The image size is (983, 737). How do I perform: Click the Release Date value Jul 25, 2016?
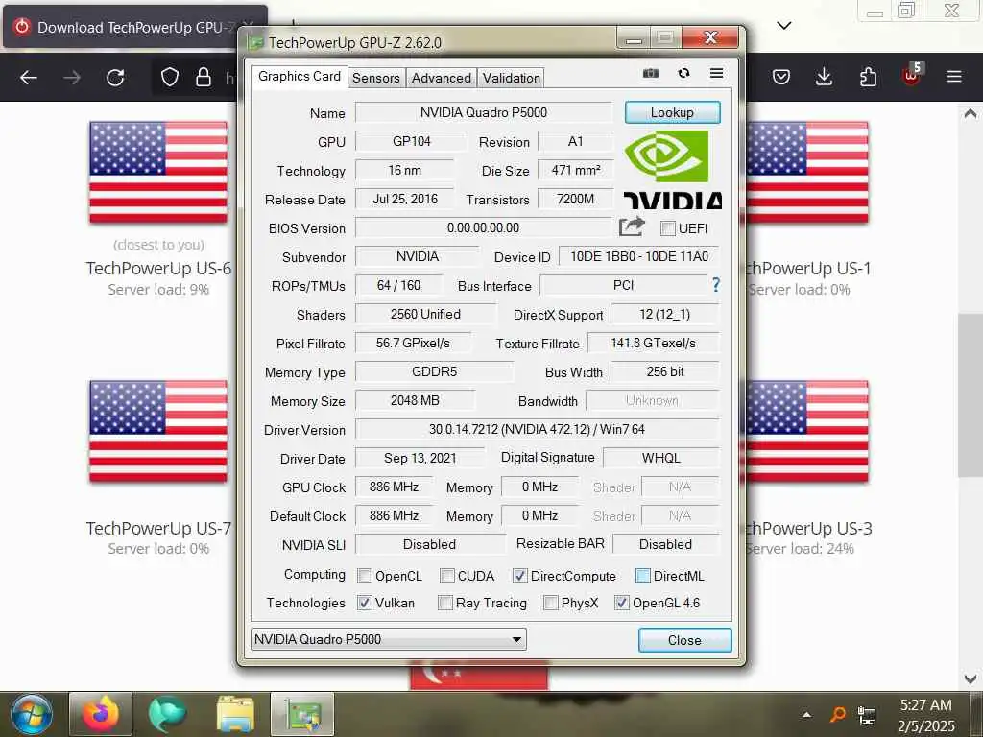click(405, 199)
